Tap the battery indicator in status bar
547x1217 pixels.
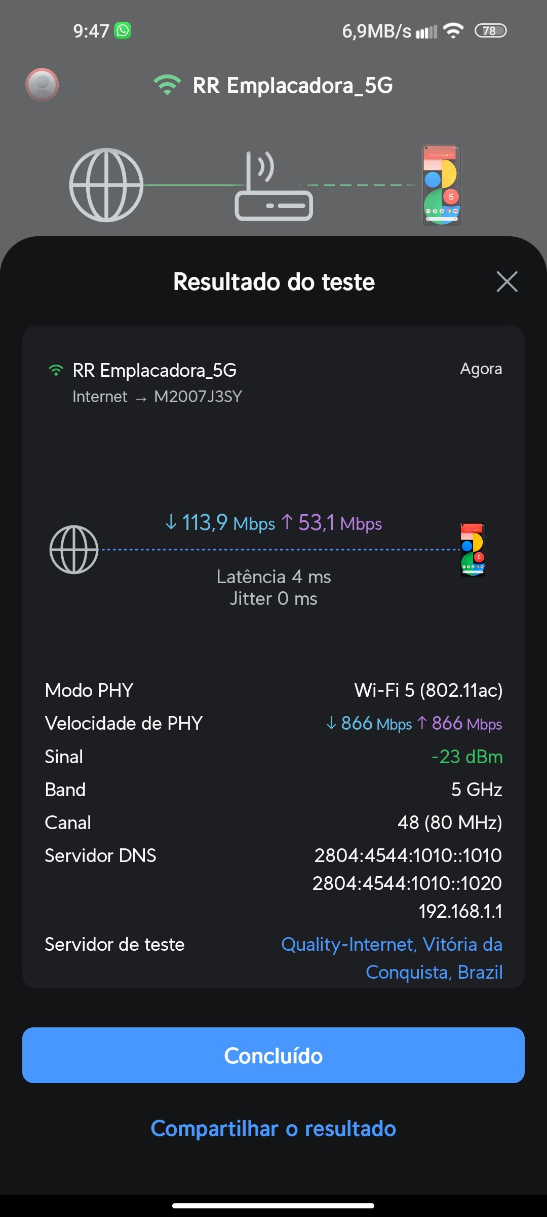click(x=490, y=31)
